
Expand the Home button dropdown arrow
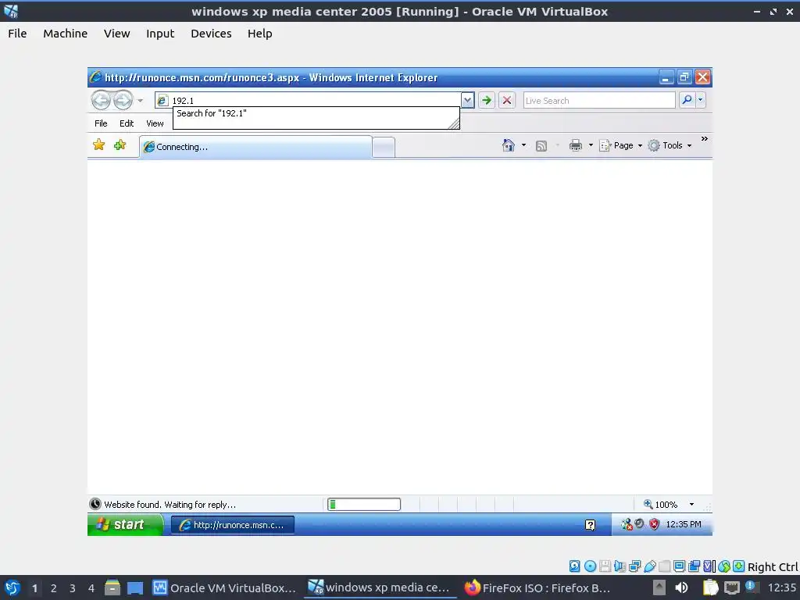[523, 145]
